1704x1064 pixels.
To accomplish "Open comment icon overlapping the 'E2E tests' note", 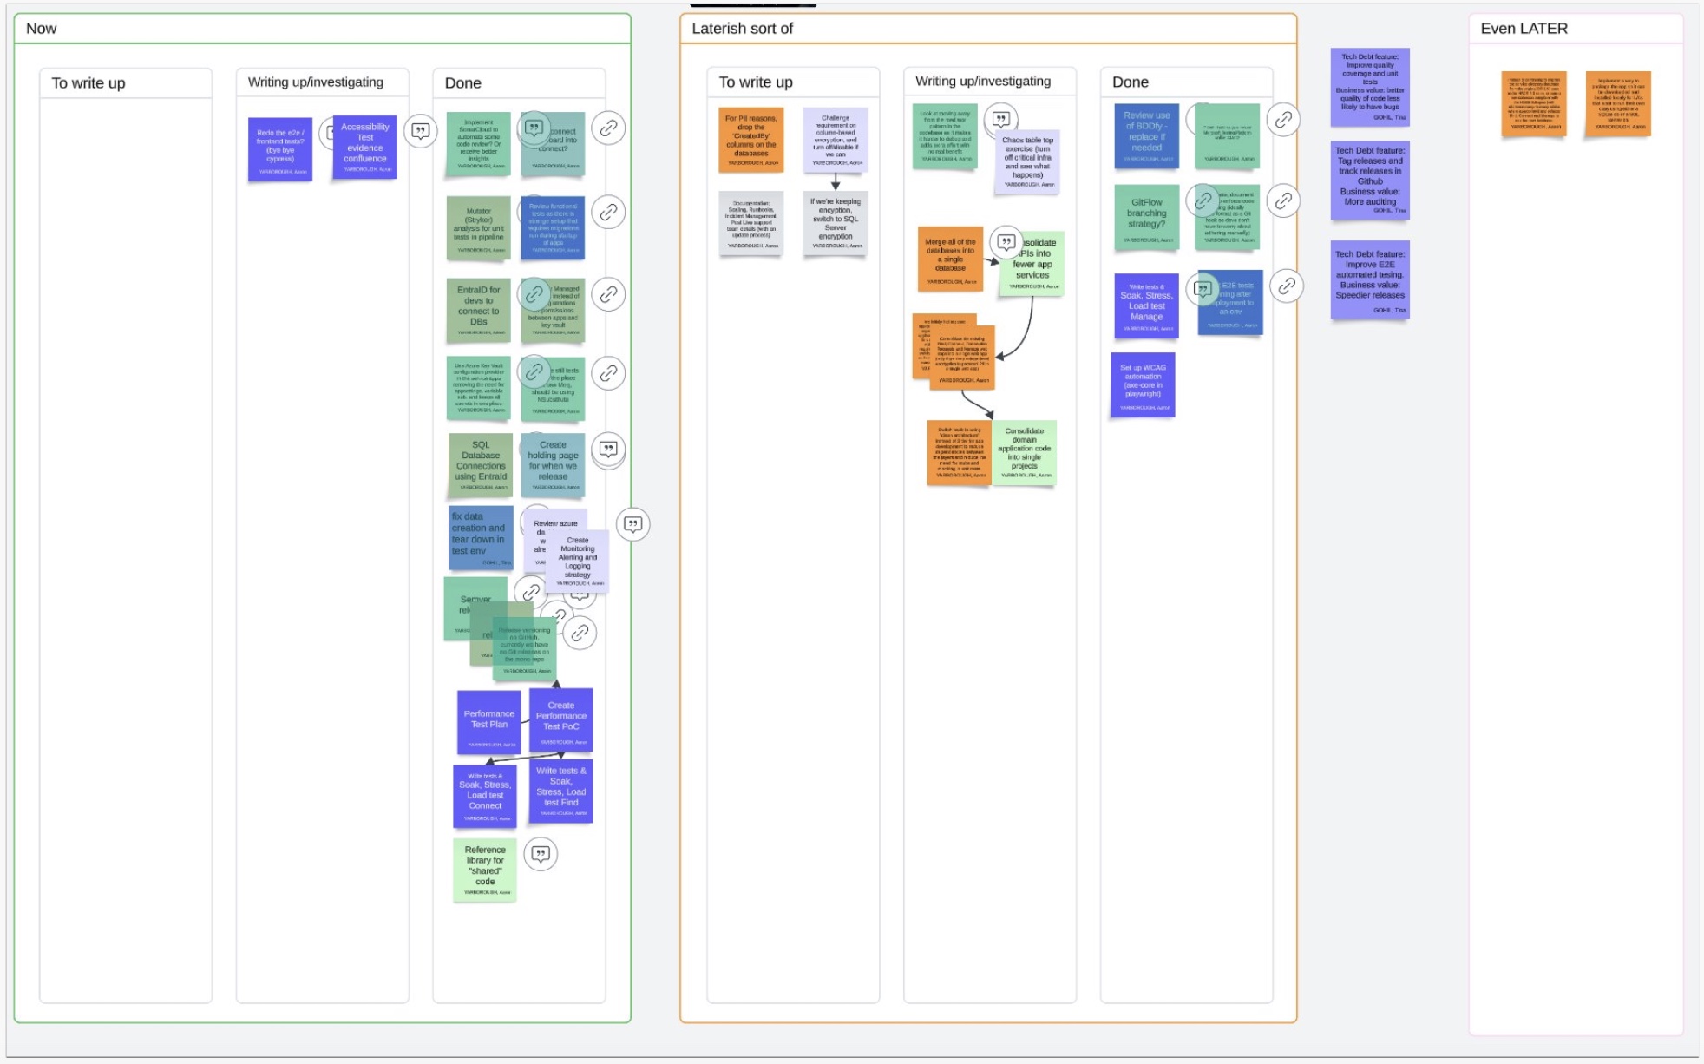I will [x=1203, y=289].
